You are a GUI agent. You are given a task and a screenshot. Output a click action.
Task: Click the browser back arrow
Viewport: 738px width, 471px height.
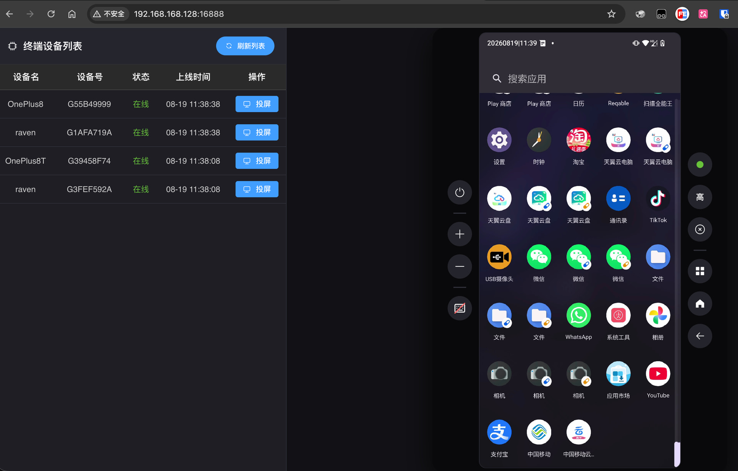(10, 14)
